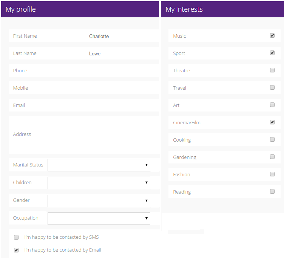Select the Art interest checkbox

[272, 105]
